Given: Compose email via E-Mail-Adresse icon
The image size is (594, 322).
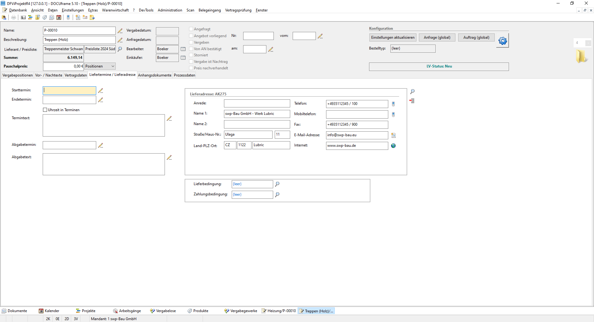Looking at the screenshot, I should 394,135.
